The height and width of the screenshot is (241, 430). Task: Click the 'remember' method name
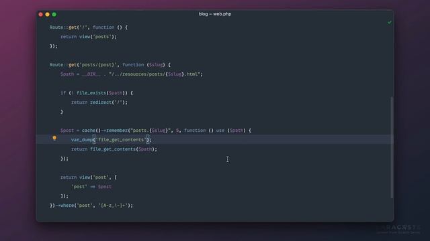coord(117,131)
